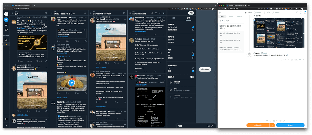The image size is (312, 135).
Task: Open dropdown arrow beside Schedule button
Action: (x=272, y=125)
